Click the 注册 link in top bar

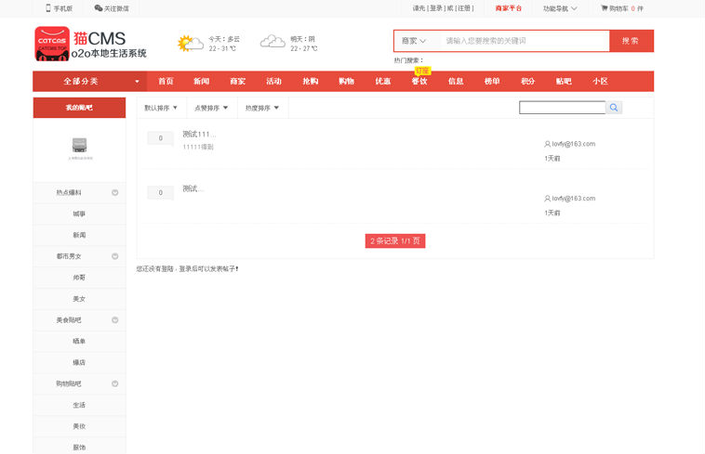pos(464,8)
